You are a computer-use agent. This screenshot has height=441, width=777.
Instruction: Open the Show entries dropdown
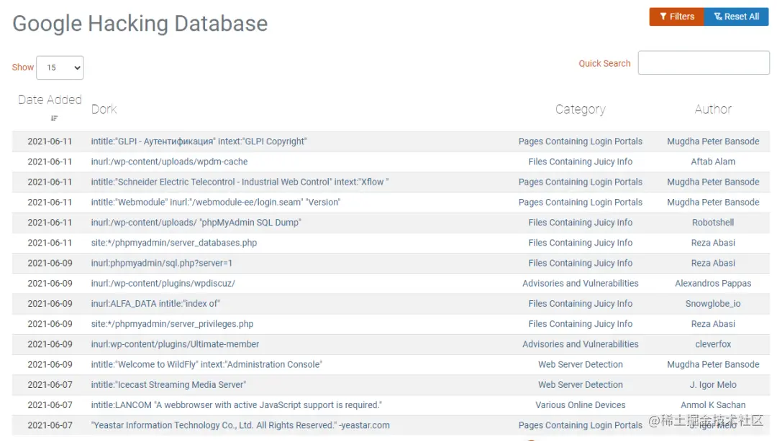coord(60,68)
